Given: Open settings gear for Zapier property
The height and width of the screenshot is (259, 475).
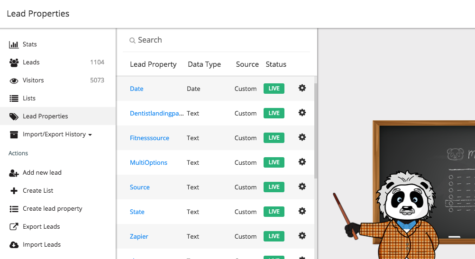Looking at the screenshot, I should tap(302, 236).
